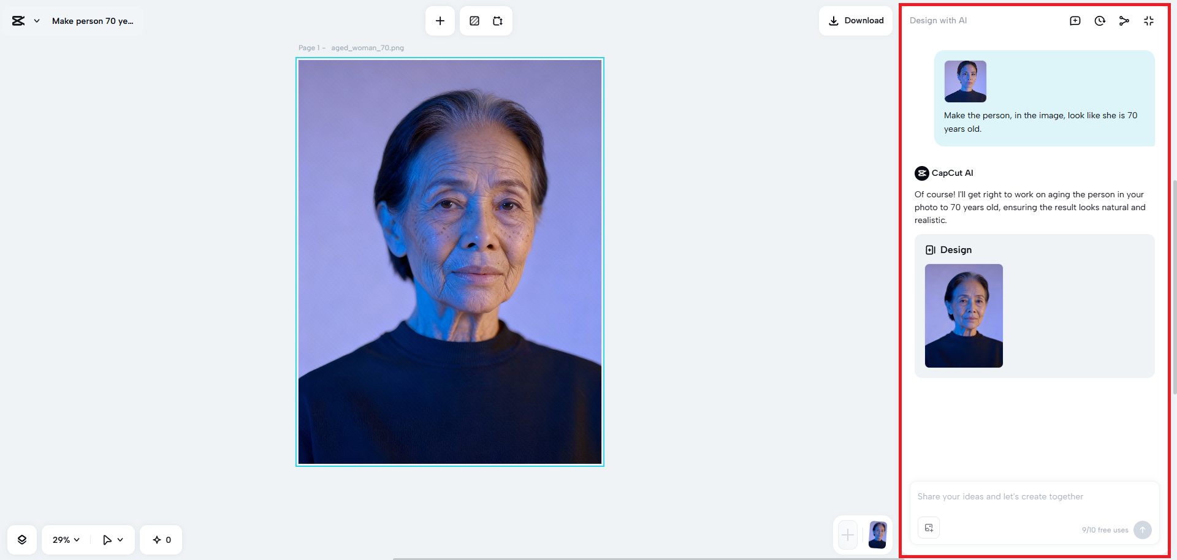
Task: Open the profile avatar in the bottom corner
Action: point(877,535)
